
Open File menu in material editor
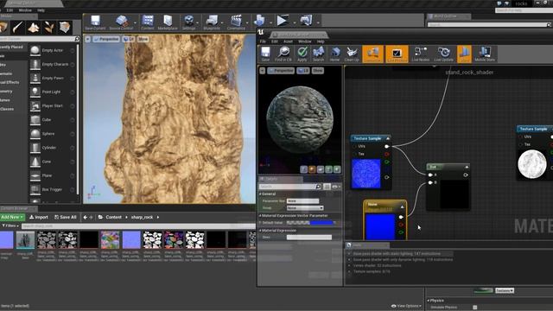coord(263,41)
